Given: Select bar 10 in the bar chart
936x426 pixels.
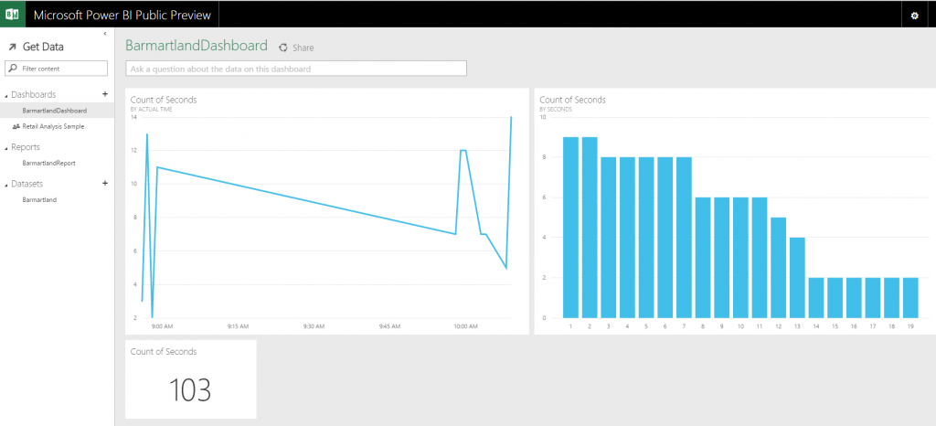Looking at the screenshot, I should point(740,258).
